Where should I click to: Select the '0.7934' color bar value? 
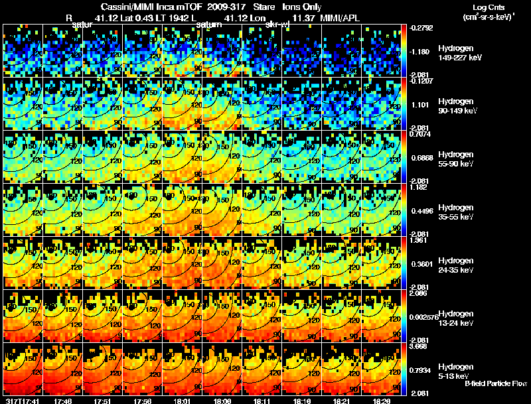(x=421, y=371)
